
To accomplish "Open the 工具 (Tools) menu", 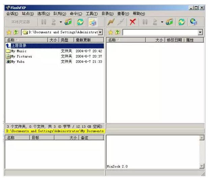I will coord(91,13).
